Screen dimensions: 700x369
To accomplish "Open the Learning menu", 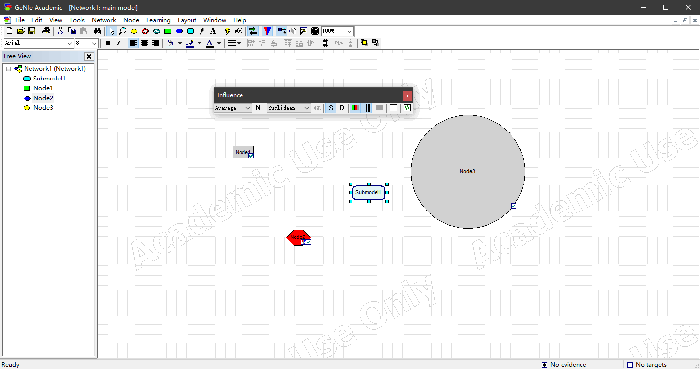I will click(x=158, y=20).
